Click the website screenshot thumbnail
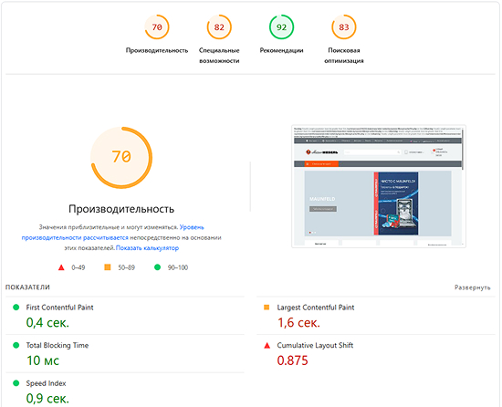Screen dimensions: 502x407 379,186
